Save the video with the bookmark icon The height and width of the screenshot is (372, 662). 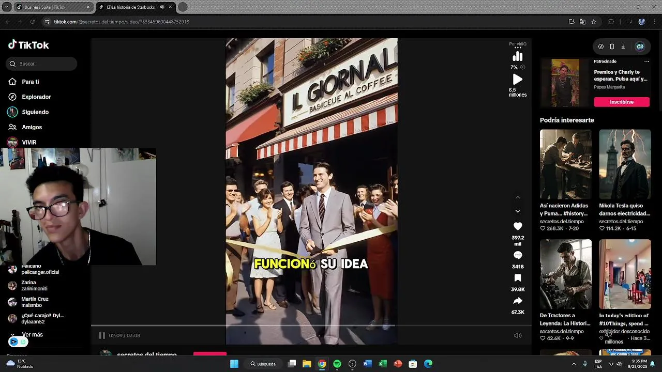coord(518,278)
